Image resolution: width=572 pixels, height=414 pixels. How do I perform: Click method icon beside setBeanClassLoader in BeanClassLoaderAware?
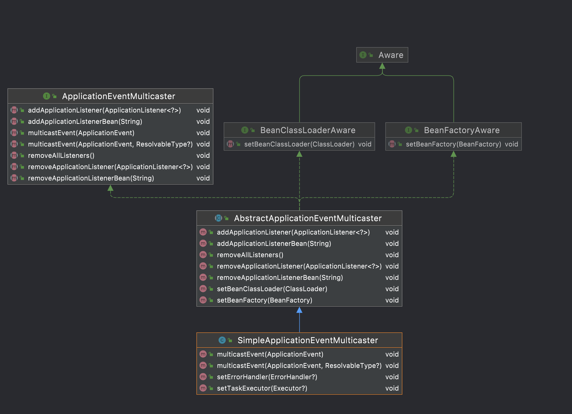[x=230, y=144]
